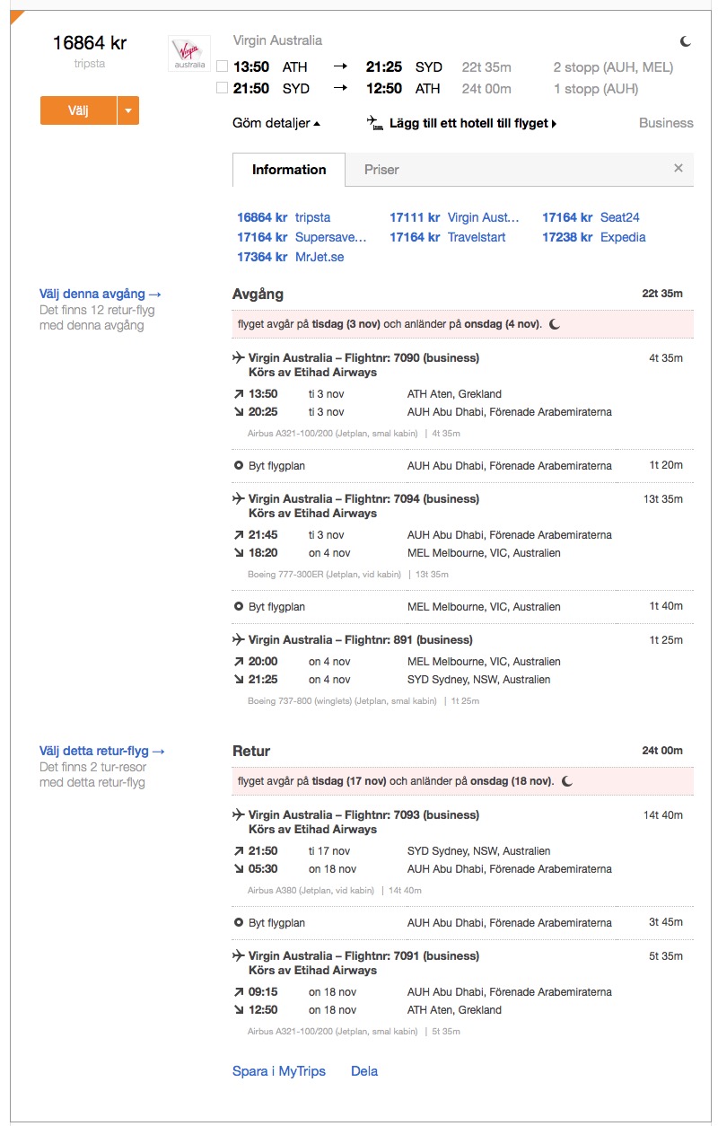This screenshot has width=718, height=1126.
Task: Click the first Byt flygplan circle icon
Action: pyautogui.click(x=238, y=466)
